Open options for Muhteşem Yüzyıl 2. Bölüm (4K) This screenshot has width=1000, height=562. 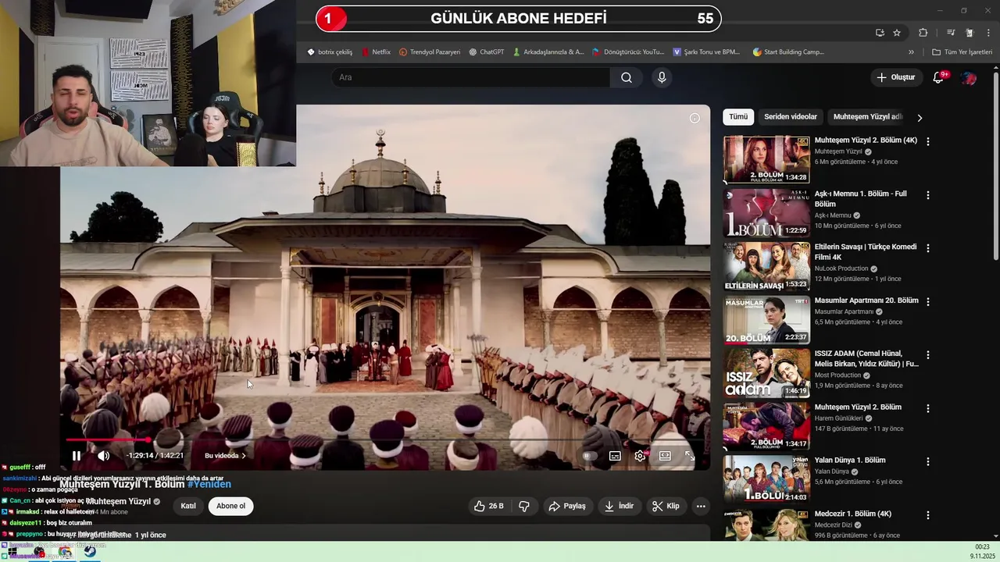point(928,141)
